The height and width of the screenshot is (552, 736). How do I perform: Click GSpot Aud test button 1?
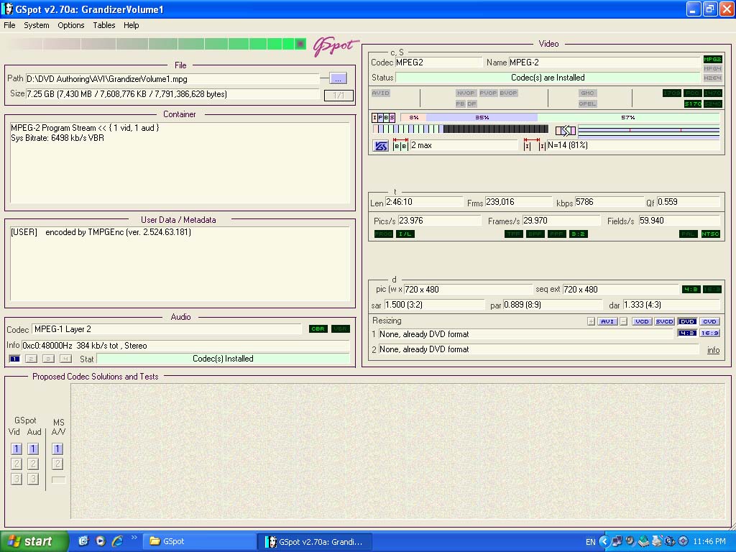point(33,448)
